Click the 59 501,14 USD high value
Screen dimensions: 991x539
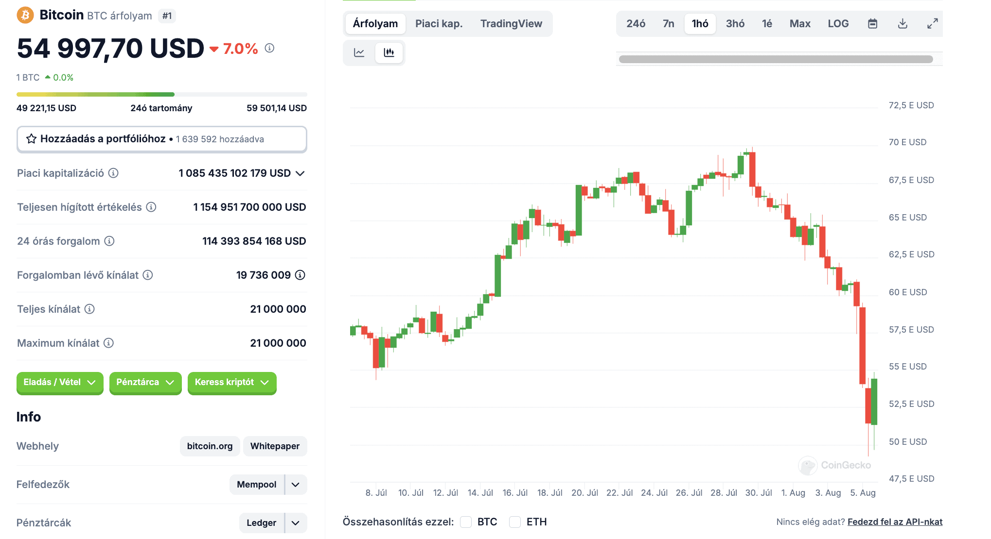[277, 108]
